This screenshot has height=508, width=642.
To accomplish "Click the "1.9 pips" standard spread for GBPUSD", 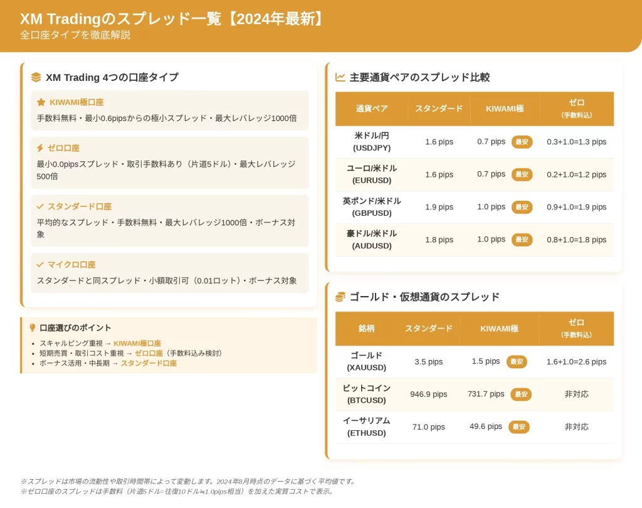I will click(x=439, y=207).
